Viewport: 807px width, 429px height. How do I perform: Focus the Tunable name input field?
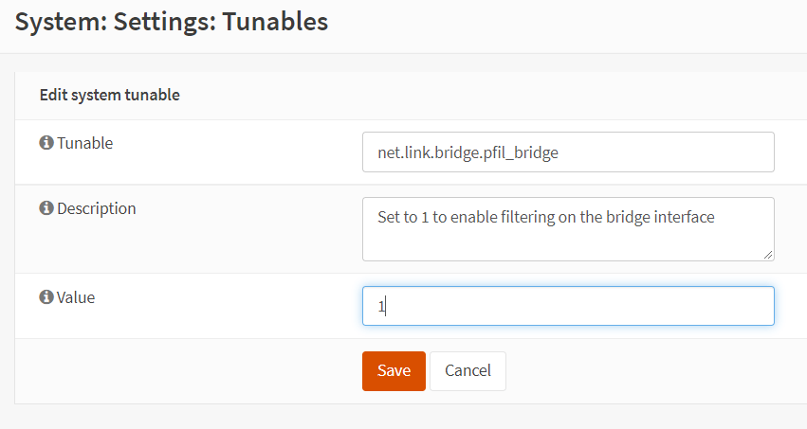[568, 152]
